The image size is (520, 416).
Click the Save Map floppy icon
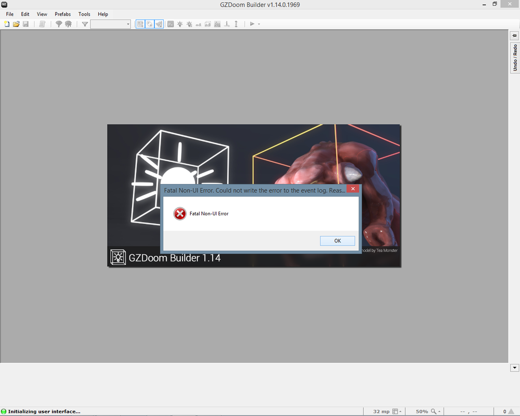pos(25,24)
